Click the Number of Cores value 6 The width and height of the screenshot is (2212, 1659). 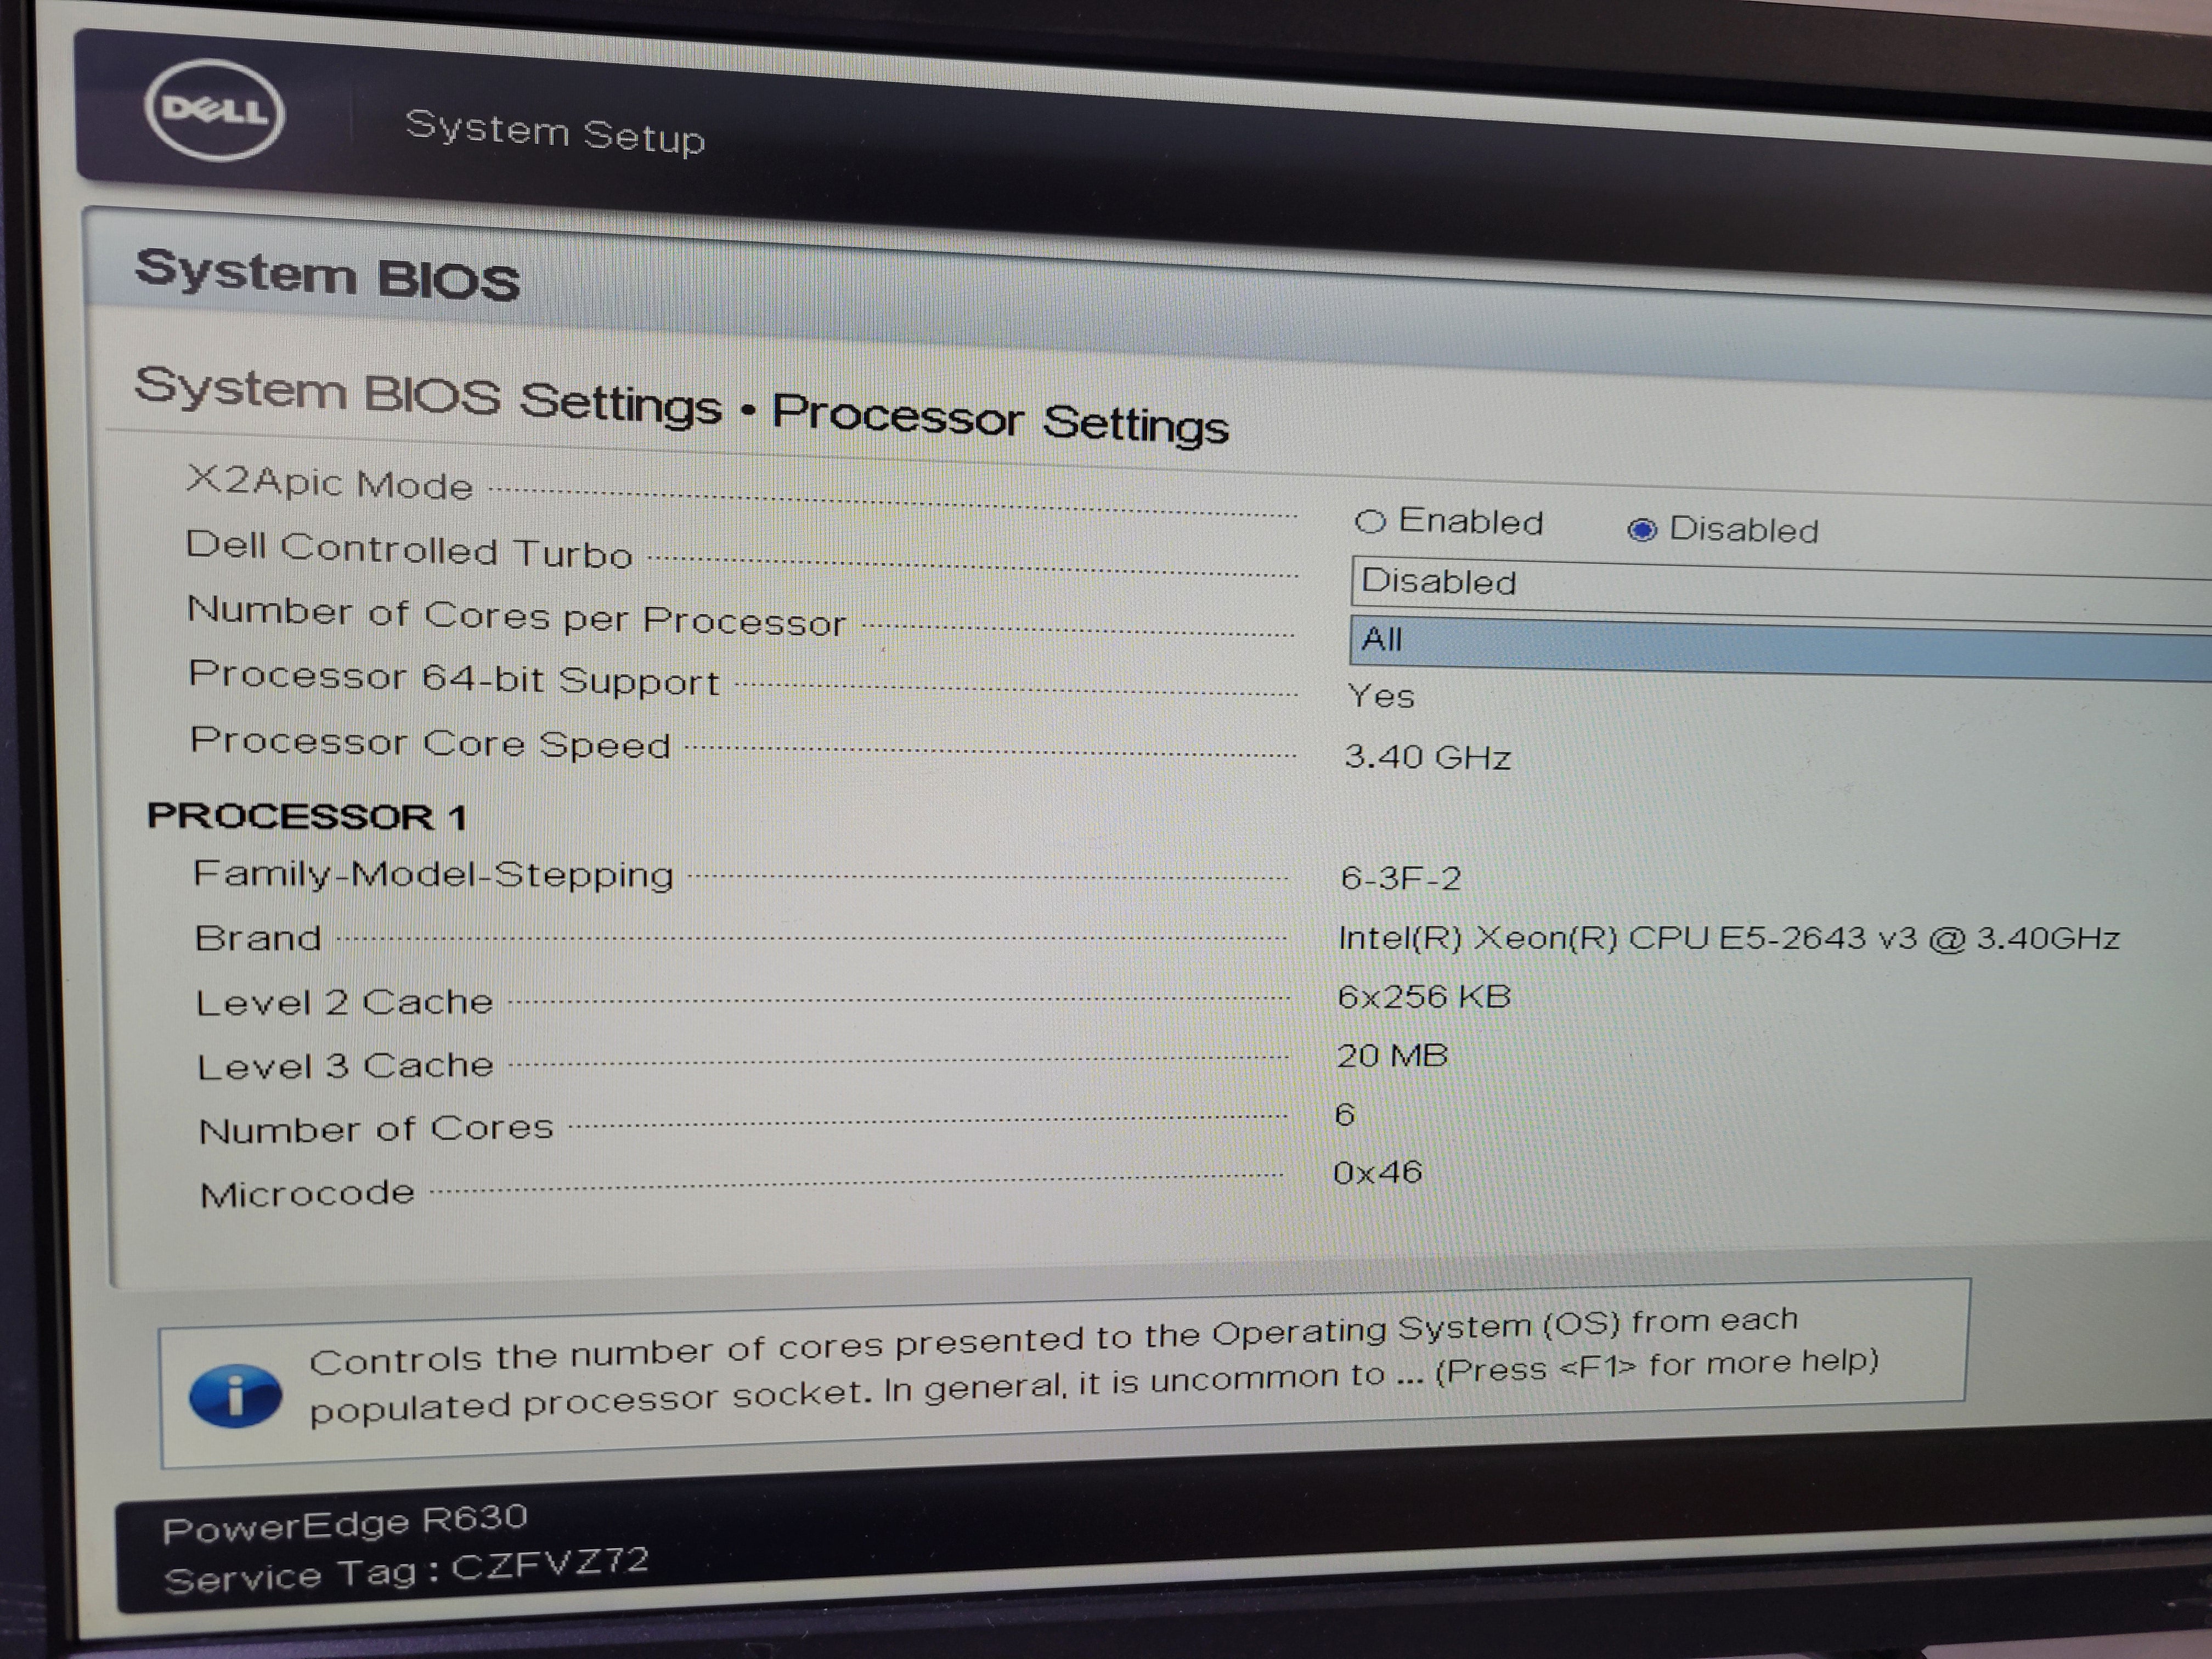click(x=1345, y=1114)
